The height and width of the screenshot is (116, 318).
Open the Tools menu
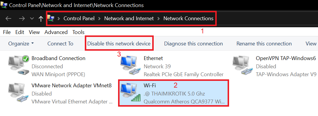79,32
